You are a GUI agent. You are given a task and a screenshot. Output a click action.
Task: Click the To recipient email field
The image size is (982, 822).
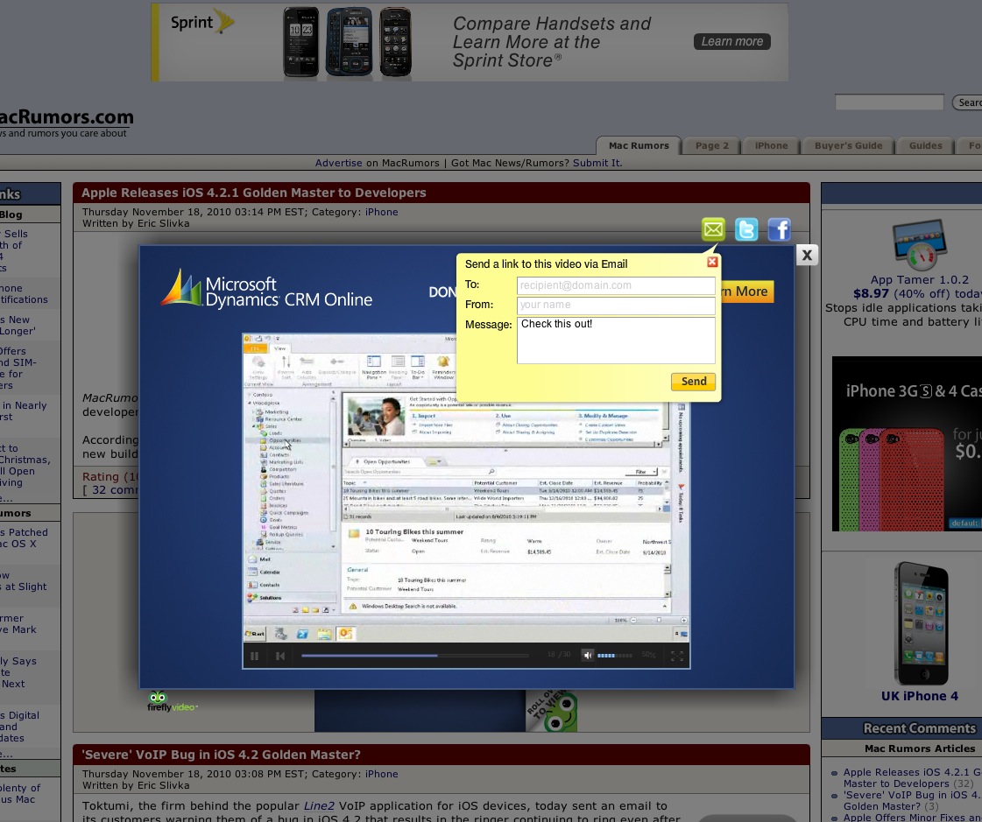[x=616, y=285]
